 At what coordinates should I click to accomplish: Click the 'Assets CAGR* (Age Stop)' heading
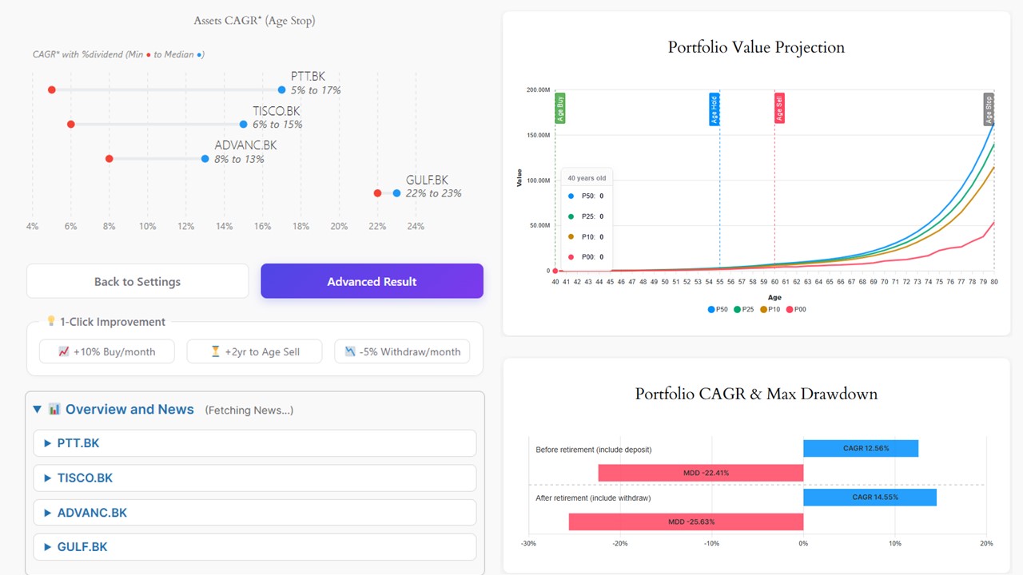254,21
